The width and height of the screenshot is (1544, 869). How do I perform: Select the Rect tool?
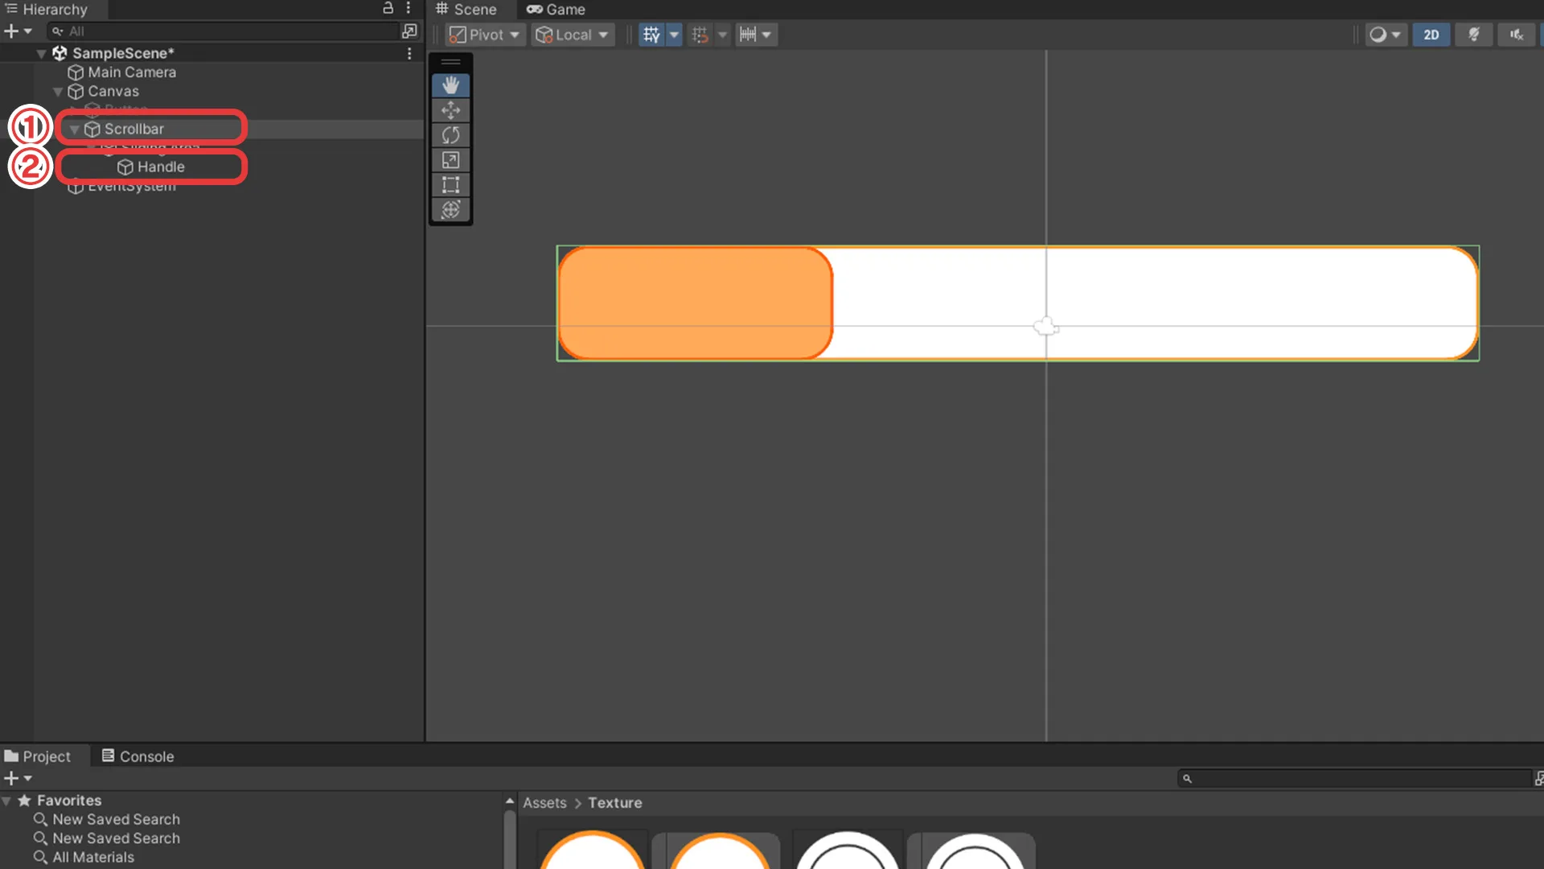450,185
